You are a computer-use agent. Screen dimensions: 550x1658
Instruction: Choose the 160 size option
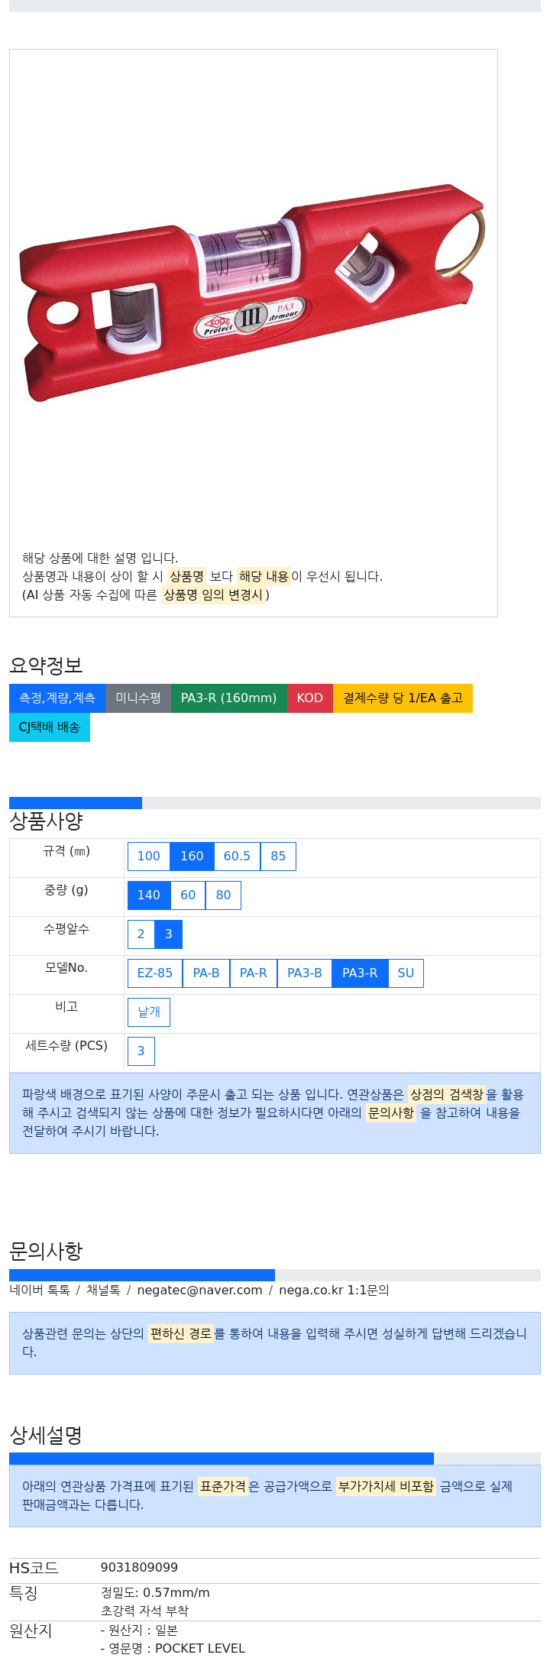(x=192, y=857)
